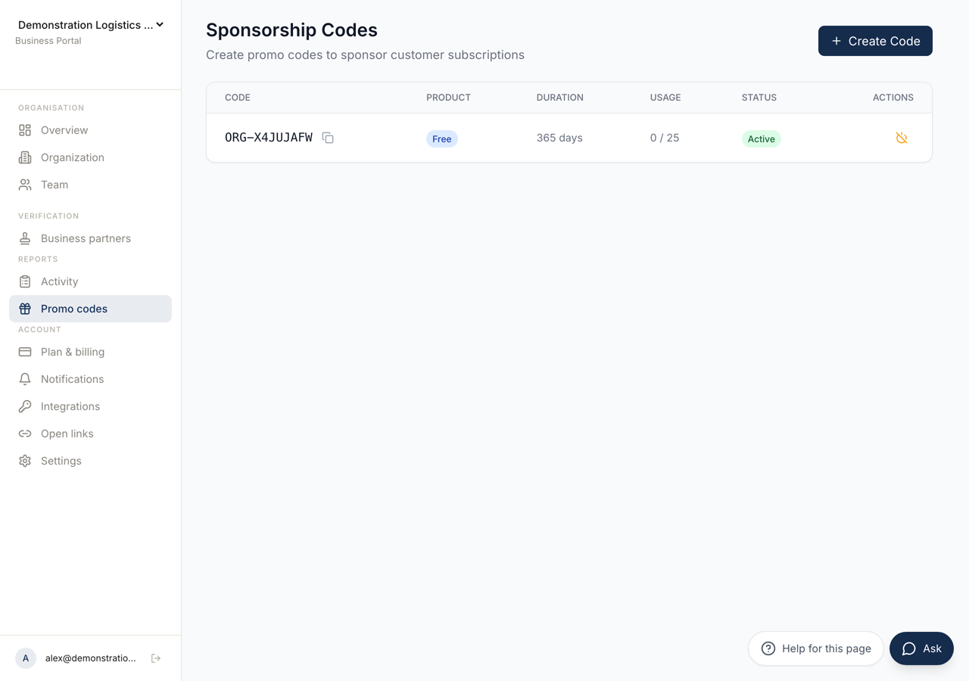969x681 pixels.
Task: Select Promo codes in sidebar
Action: click(90, 309)
